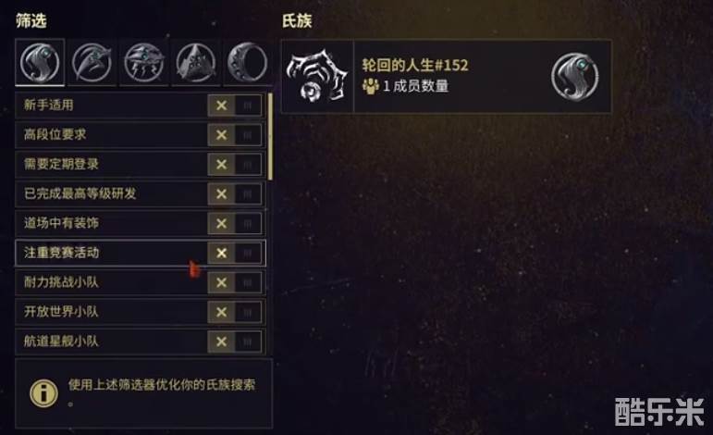
Task: Select the Mountain clan tier filter icon
Action: tap(195, 62)
